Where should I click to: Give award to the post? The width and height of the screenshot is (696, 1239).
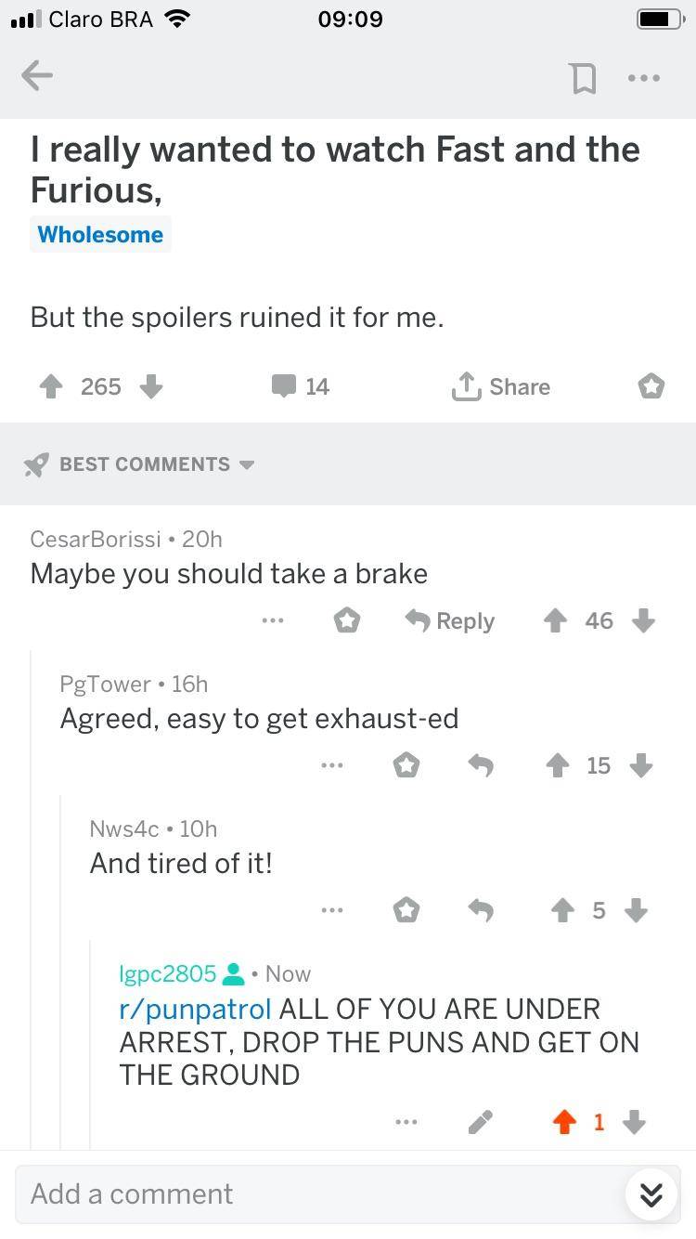[651, 386]
